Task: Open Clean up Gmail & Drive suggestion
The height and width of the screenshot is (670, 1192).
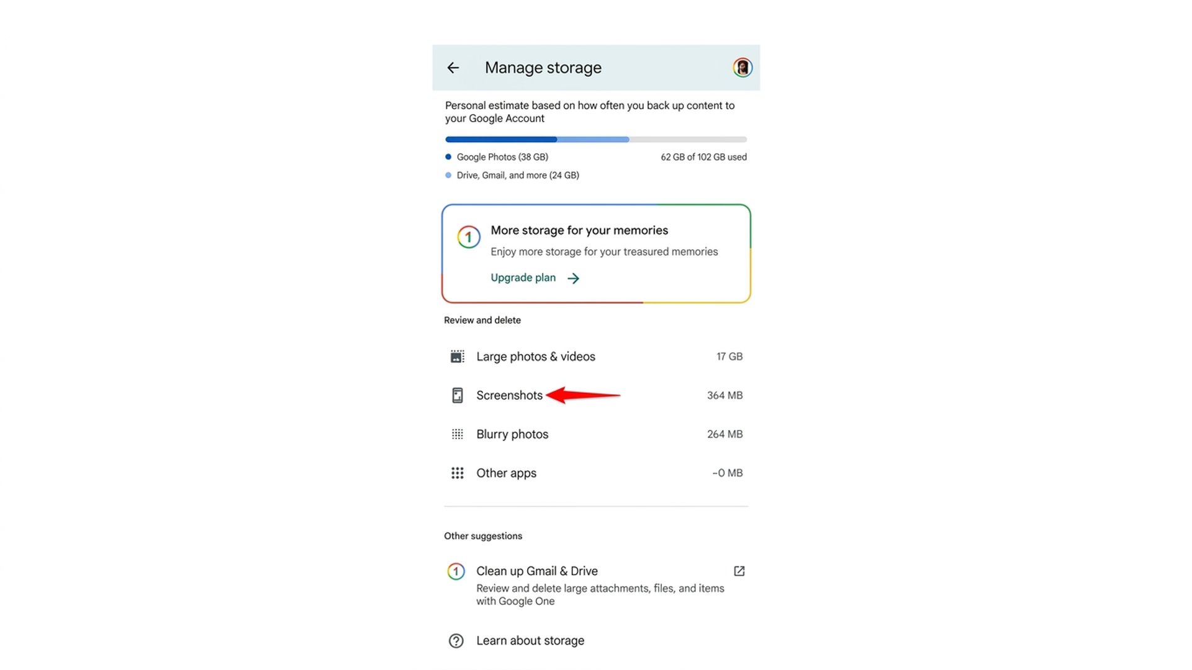Action: pyautogui.click(x=596, y=585)
